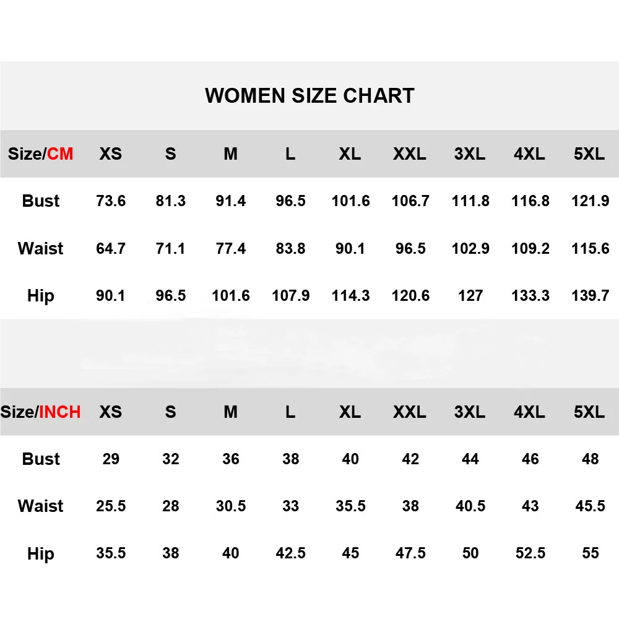Select the Size/CM header label

click(x=40, y=154)
